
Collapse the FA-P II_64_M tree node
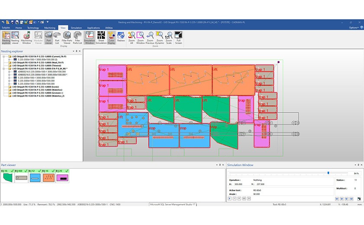pos(4,68)
